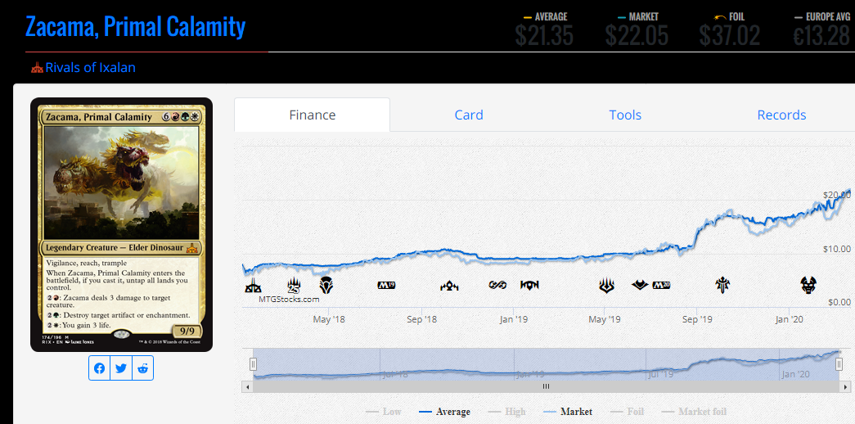Viewport: 855px width, 424px height.
Task: Click the Throne of Eldraine set marker
Action: click(723, 285)
